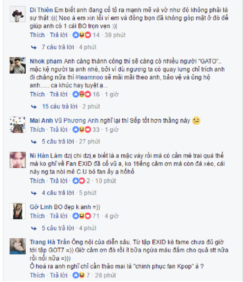Image resolution: width=243 pixels, height=282 pixels.
Task: Open Trang Hà Trần's profile link
Action: click(x=50, y=242)
